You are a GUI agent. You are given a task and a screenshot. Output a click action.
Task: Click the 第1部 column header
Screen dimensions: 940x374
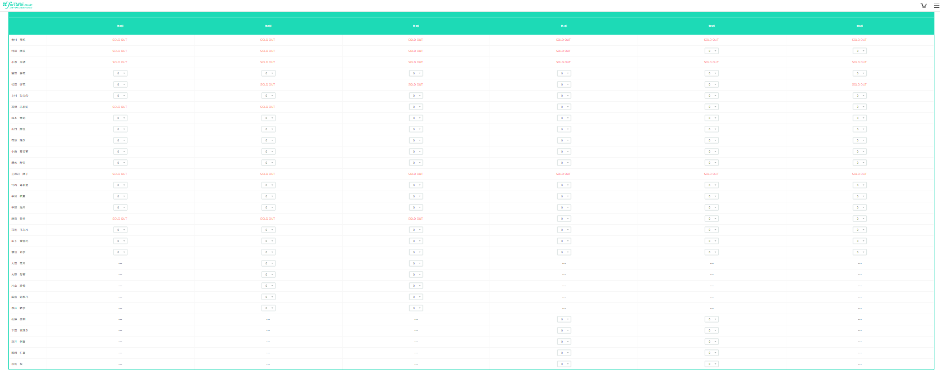click(120, 26)
